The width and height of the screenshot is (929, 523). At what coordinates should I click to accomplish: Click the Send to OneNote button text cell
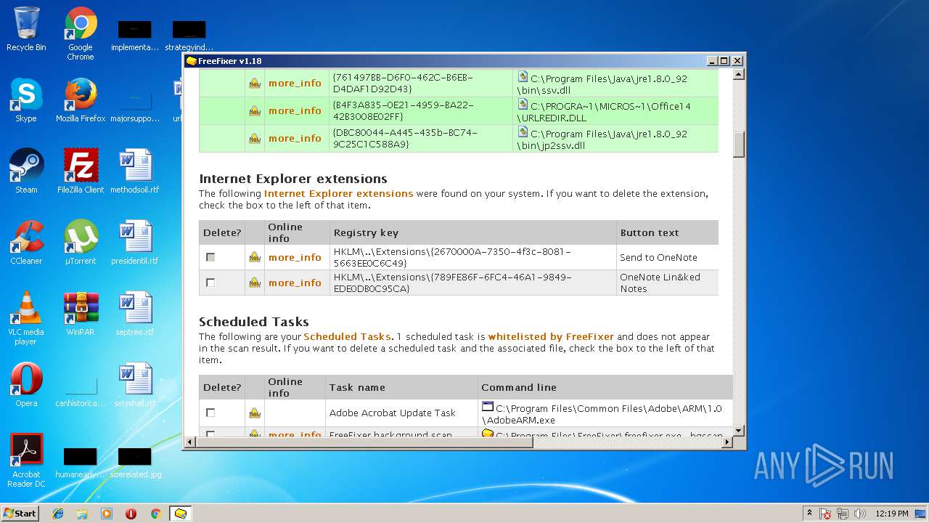(666, 257)
